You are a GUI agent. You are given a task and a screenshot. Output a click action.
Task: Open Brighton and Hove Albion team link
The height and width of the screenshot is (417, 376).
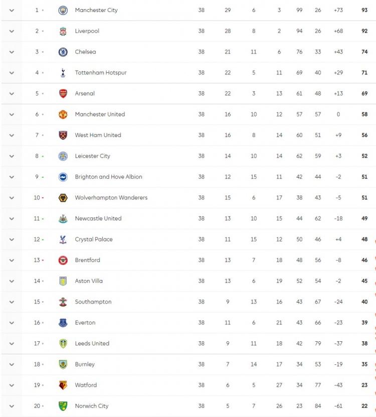coord(108,177)
